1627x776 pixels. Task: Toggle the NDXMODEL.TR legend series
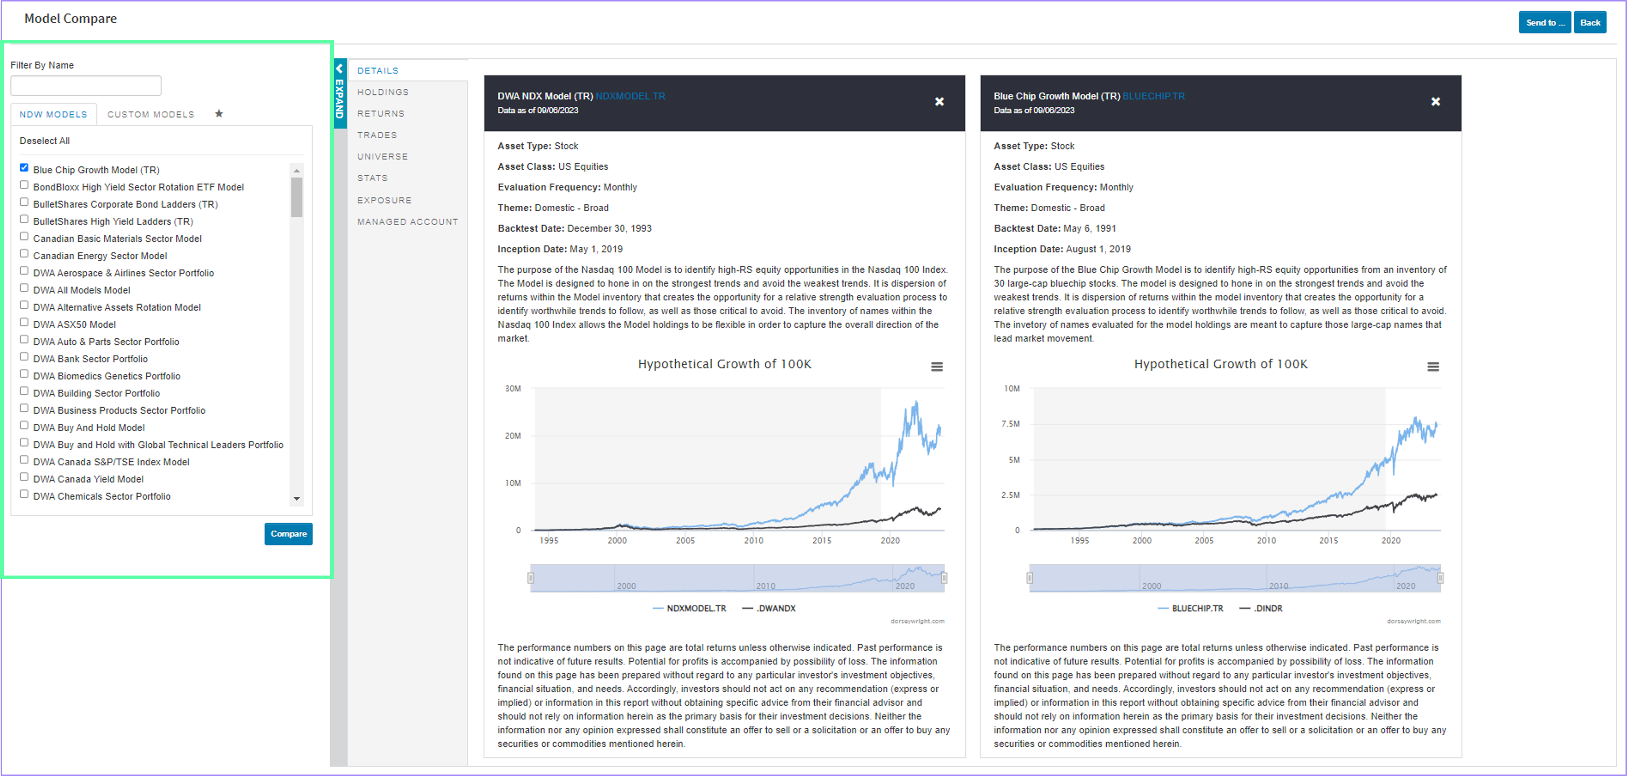coord(689,609)
